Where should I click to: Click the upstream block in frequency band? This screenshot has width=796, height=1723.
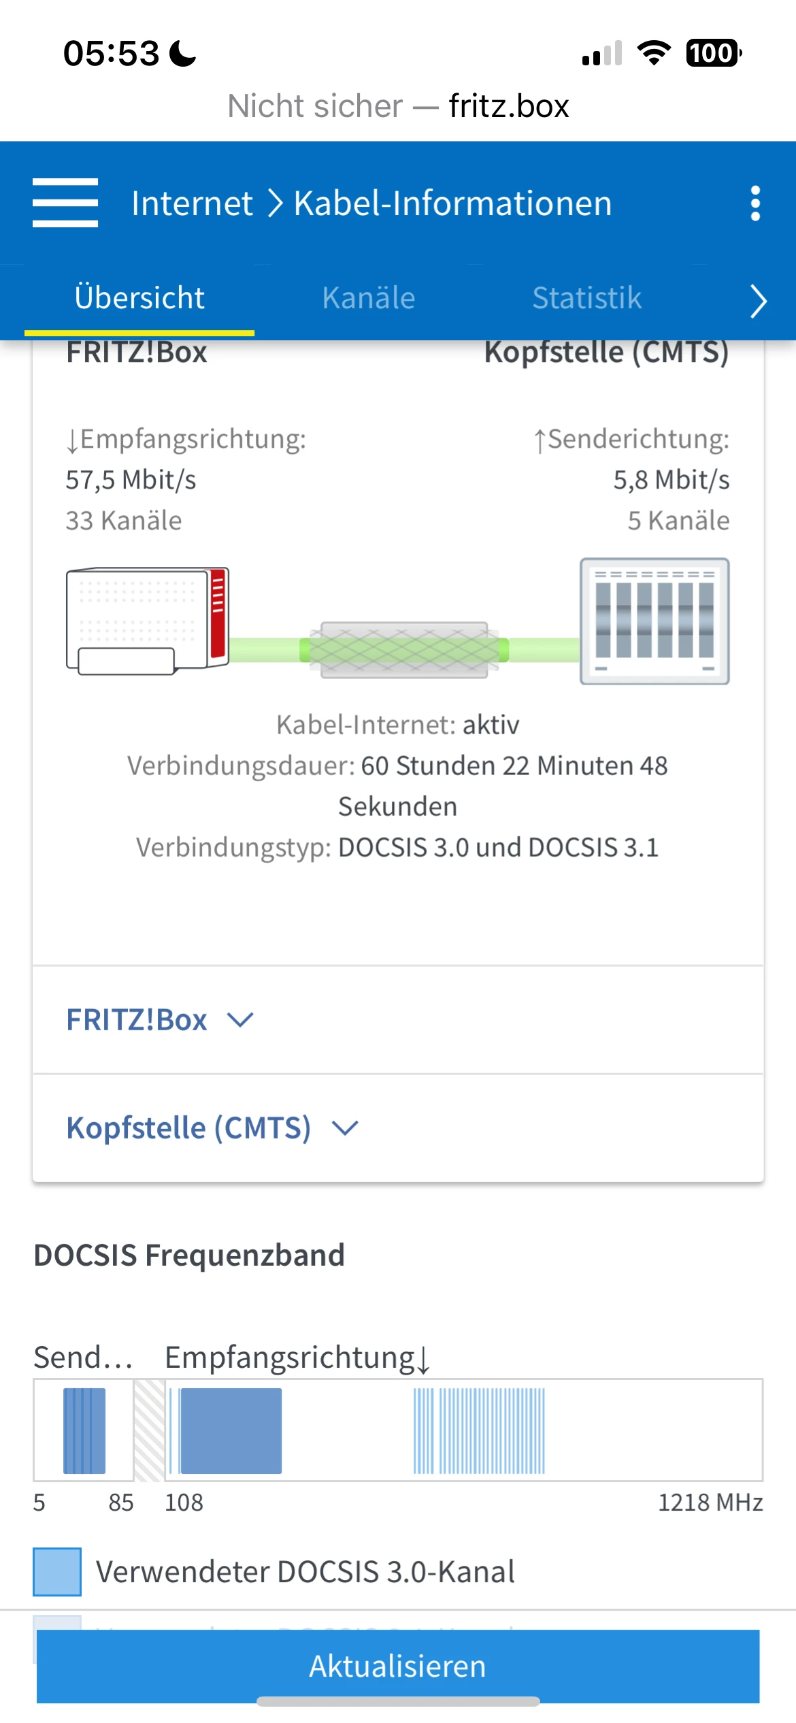tap(84, 1430)
